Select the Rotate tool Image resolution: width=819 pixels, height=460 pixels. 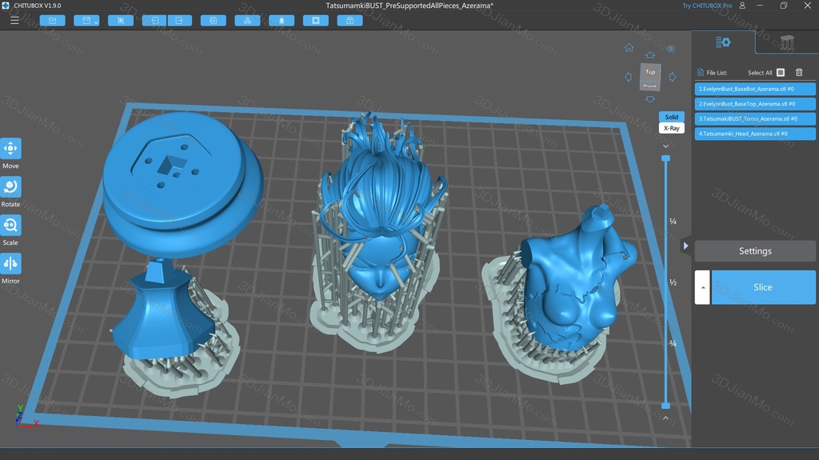pyautogui.click(x=10, y=187)
